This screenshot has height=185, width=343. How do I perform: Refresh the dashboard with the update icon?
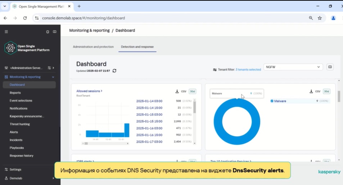114,71
